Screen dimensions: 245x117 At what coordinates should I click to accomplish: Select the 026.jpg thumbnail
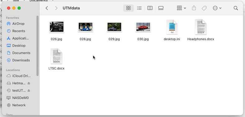(x=57, y=27)
